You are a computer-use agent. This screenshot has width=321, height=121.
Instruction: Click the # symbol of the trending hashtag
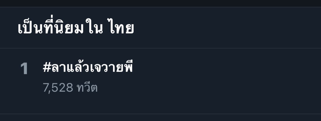pos(47,67)
